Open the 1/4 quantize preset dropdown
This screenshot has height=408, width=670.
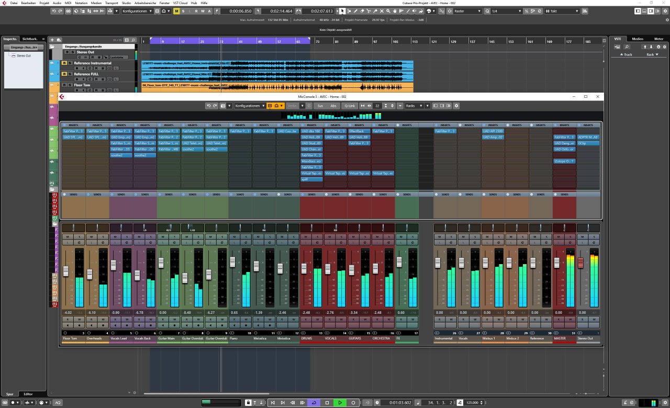506,11
